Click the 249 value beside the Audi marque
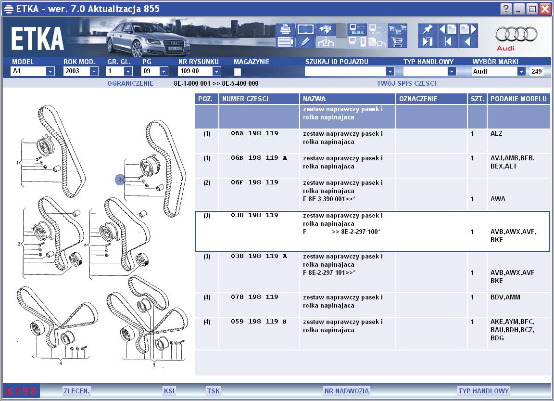 (536, 71)
